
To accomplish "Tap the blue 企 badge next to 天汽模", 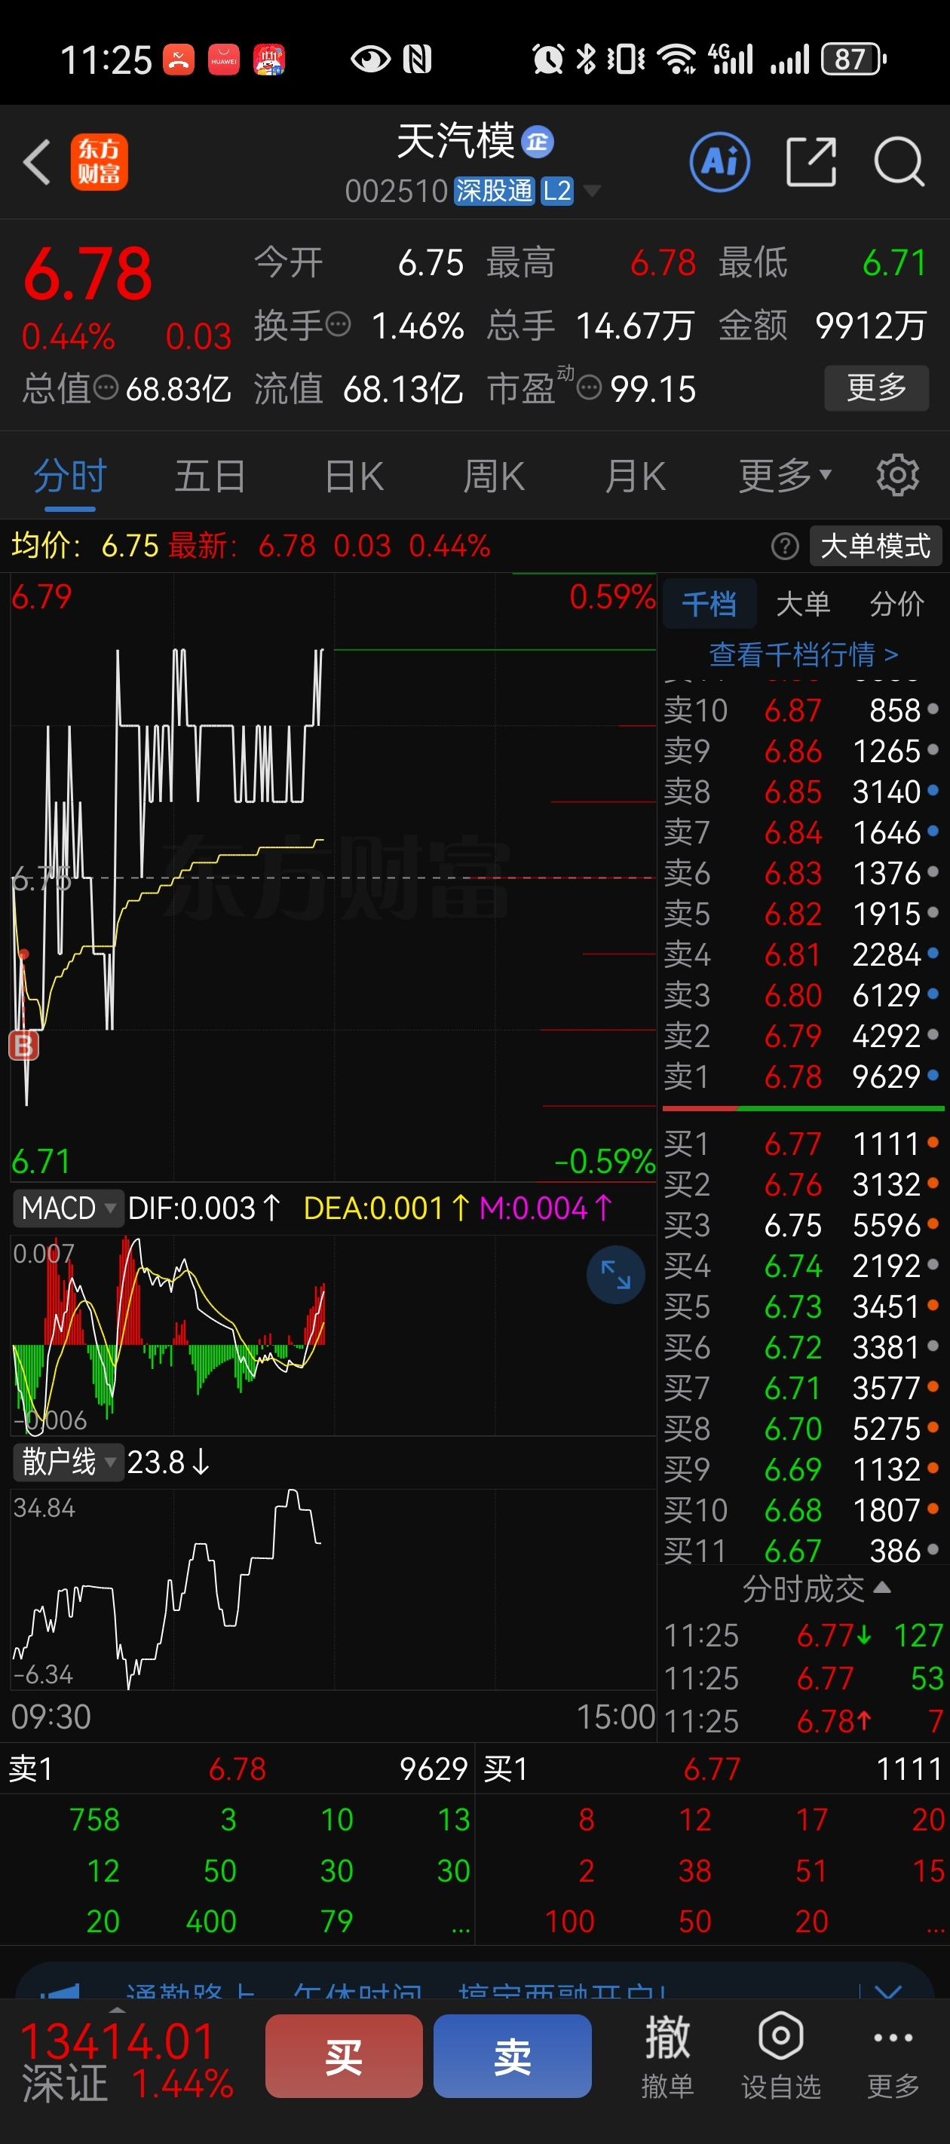I will pos(537,142).
